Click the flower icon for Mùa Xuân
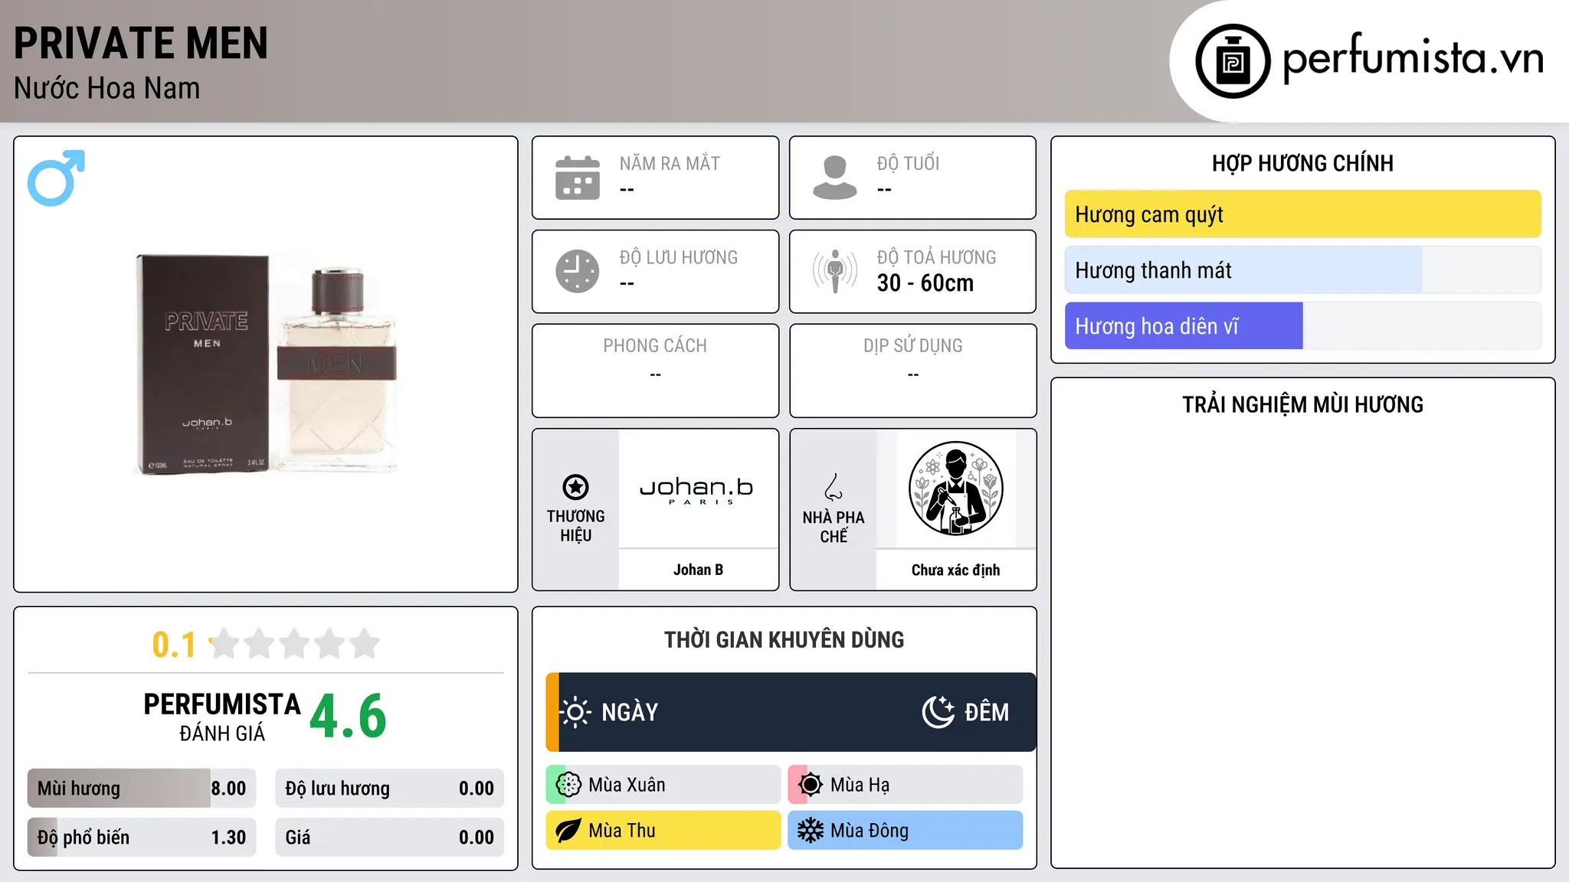The height and width of the screenshot is (882, 1569). (568, 785)
